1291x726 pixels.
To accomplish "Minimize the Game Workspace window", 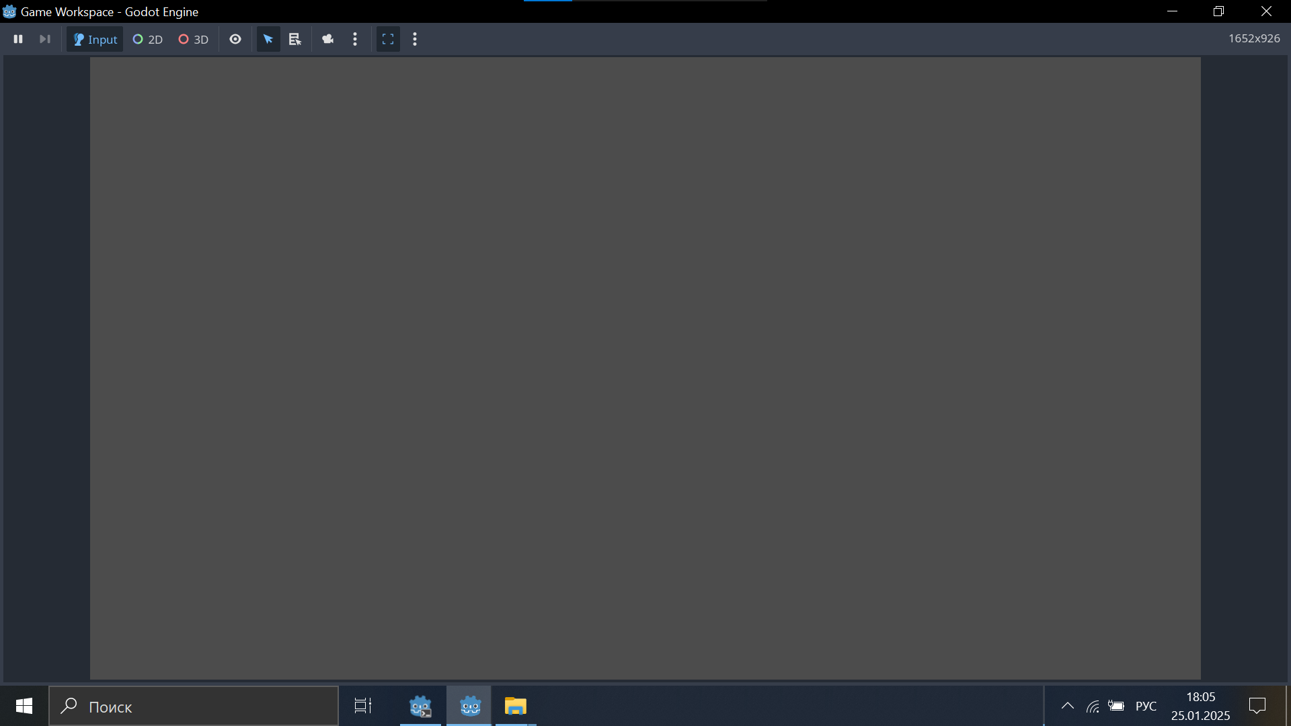I will (1172, 11).
